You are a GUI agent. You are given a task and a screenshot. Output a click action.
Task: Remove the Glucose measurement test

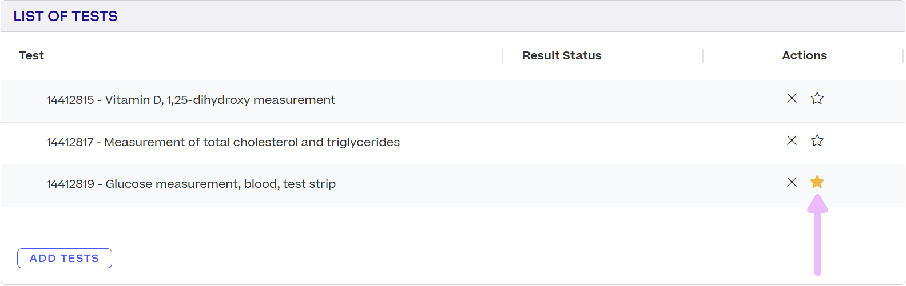[792, 182]
